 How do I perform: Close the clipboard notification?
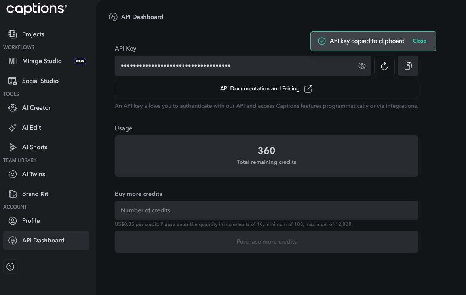(419, 41)
